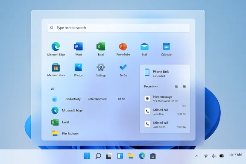
Task: Click the 10:17 AM taskbar clock
Action: (235, 155)
